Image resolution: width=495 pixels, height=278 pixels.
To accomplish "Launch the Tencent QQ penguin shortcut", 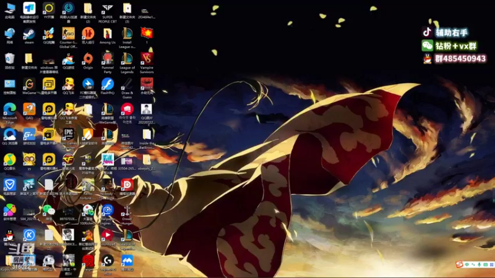I will click(10, 238).
